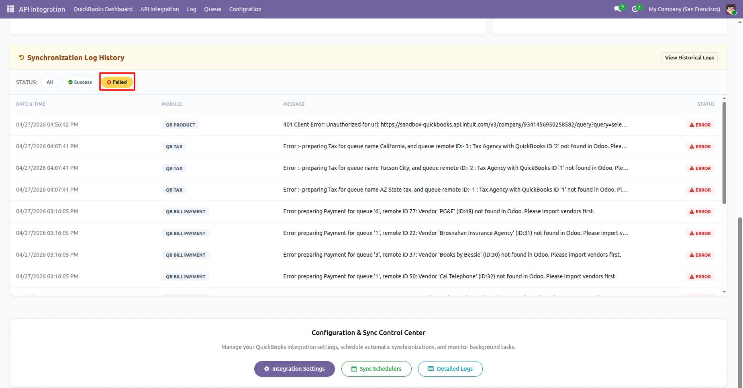Click the API integration app title
Screen dimensions: 743x388
point(42,9)
